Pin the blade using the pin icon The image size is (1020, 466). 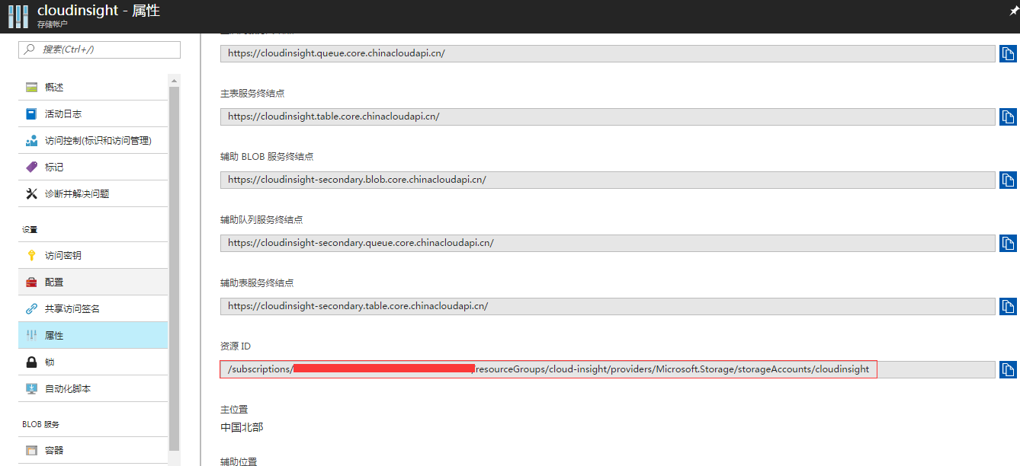click(1013, 10)
